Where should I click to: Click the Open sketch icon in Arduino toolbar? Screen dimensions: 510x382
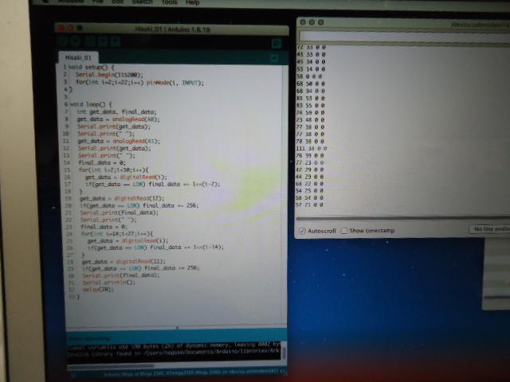[103, 41]
